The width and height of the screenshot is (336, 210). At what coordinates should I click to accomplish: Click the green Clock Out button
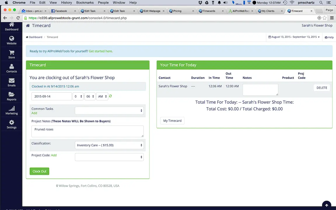coord(39,171)
